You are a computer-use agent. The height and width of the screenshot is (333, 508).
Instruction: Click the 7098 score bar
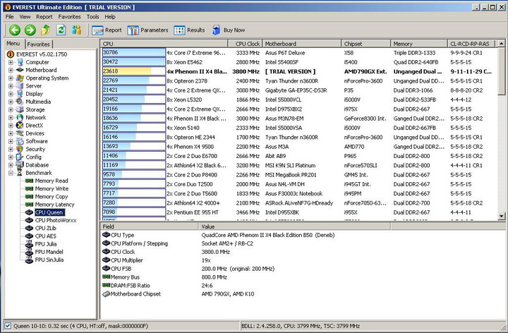click(134, 212)
